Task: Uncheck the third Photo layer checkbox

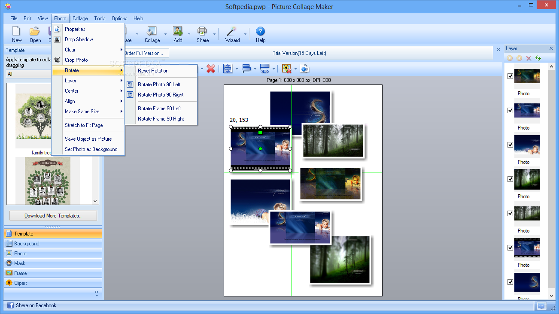Action: (510, 145)
